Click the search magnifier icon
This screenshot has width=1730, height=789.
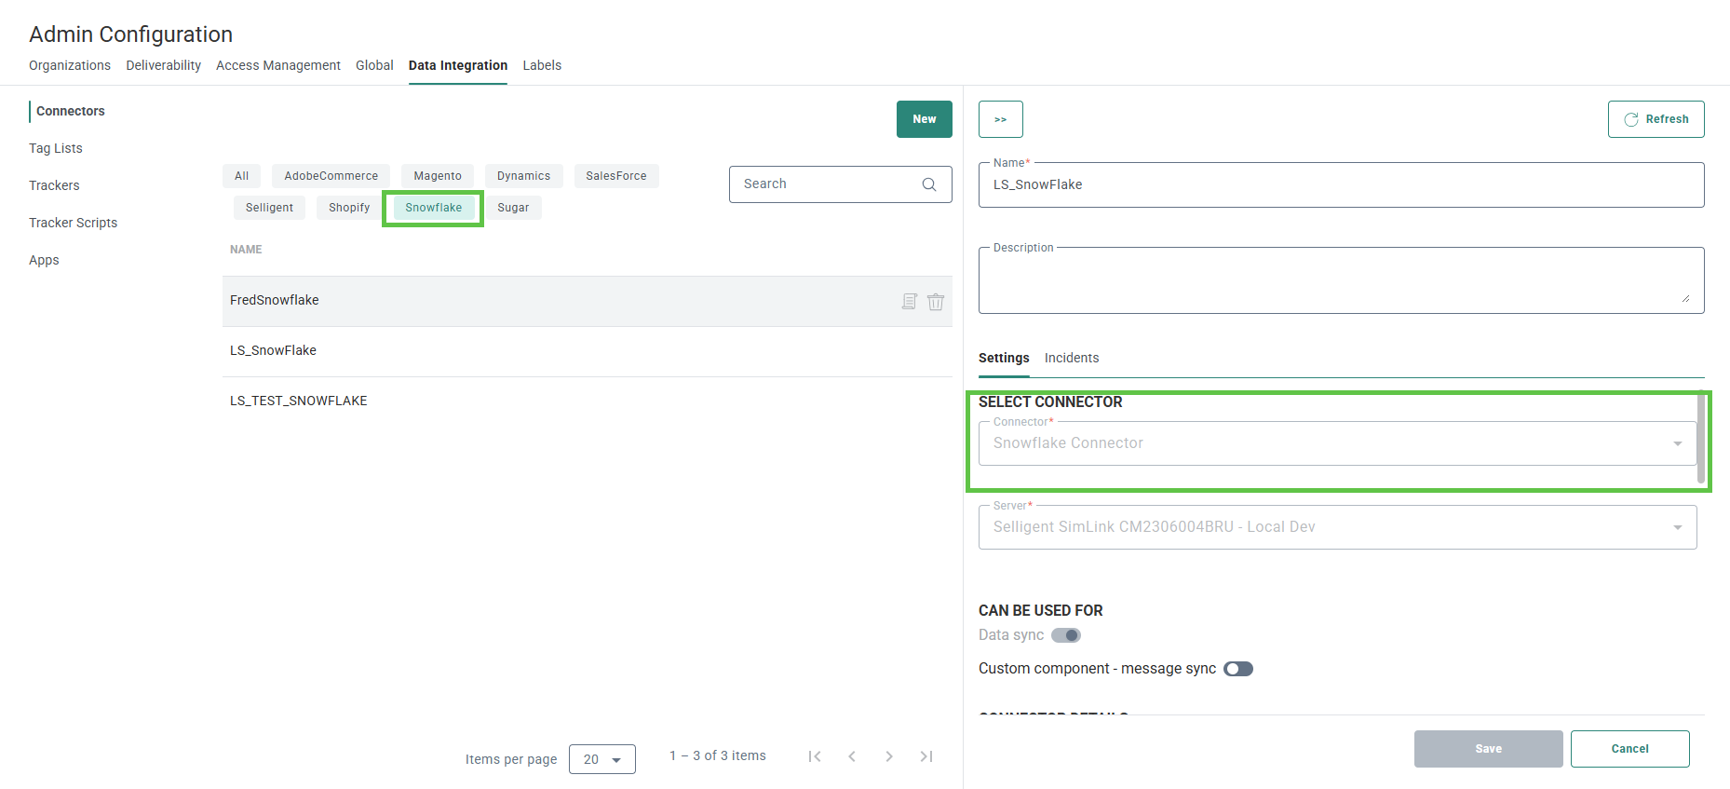click(928, 184)
